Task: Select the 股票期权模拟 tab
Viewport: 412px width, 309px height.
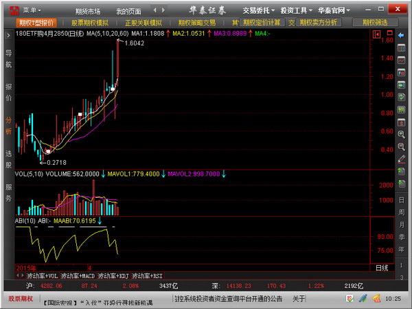Action: (90, 23)
